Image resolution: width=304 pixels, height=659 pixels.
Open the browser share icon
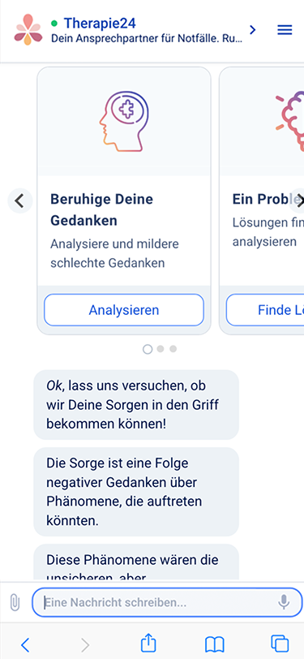[x=148, y=643]
